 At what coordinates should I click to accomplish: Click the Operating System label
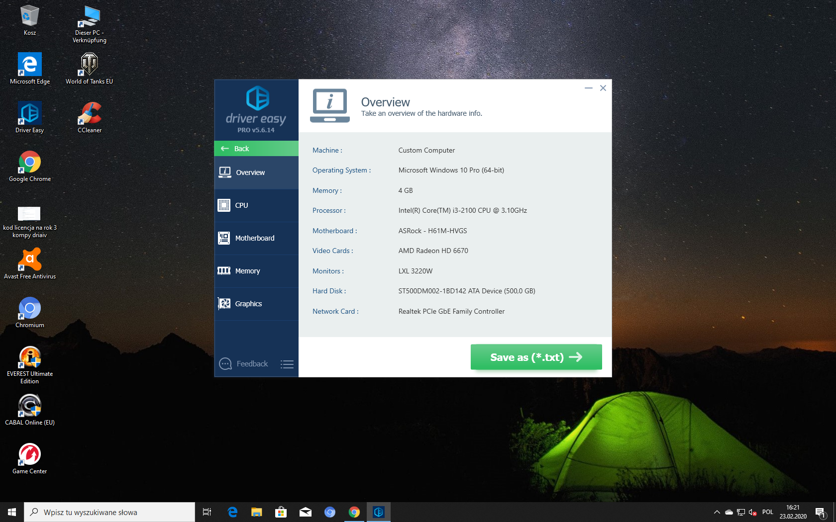341,170
